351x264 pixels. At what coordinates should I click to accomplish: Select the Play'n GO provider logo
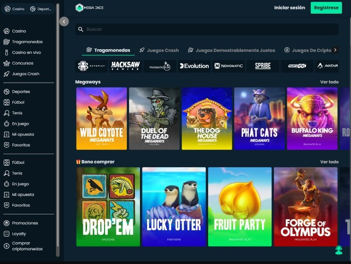tap(297, 66)
